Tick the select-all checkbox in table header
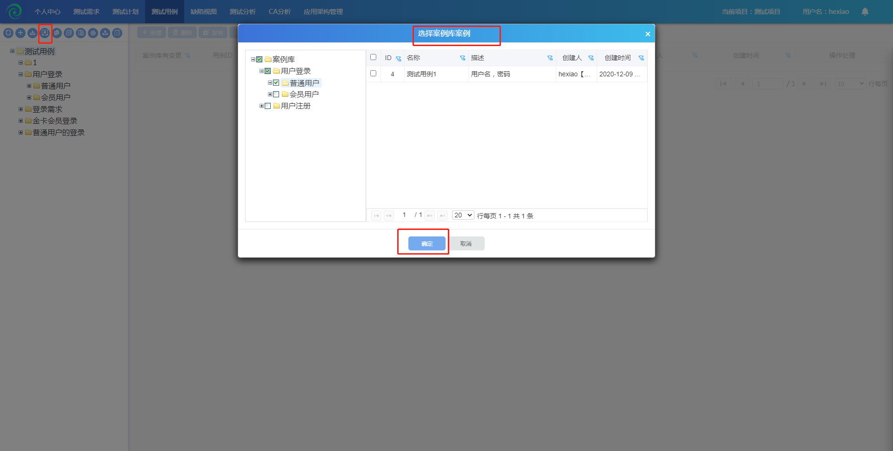The height and width of the screenshot is (451, 893). click(x=373, y=57)
